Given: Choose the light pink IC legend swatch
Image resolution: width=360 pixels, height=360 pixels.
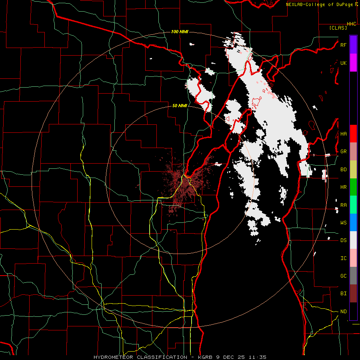Looking at the screenshot, I should click(x=353, y=258).
